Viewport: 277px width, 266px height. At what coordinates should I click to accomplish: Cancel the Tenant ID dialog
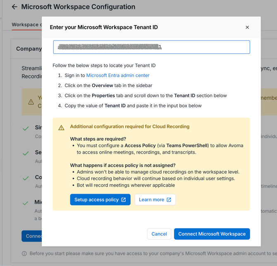point(159,234)
